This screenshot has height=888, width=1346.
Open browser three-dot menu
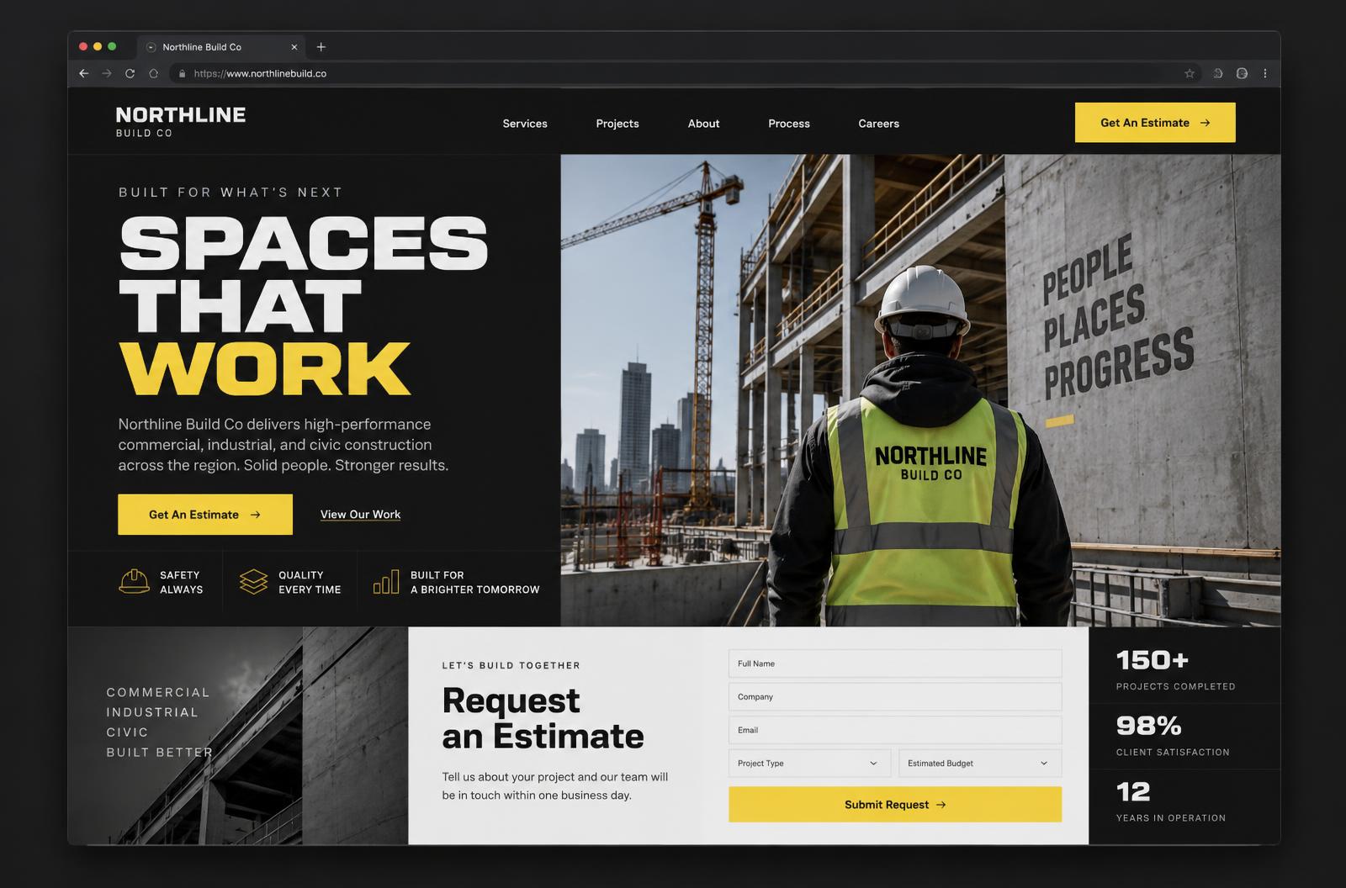click(1265, 73)
